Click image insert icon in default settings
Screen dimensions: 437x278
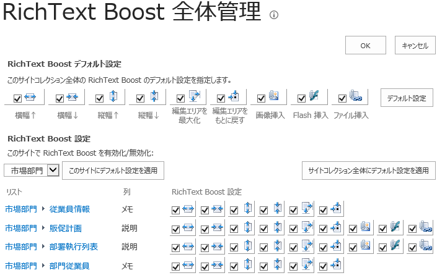273,95
